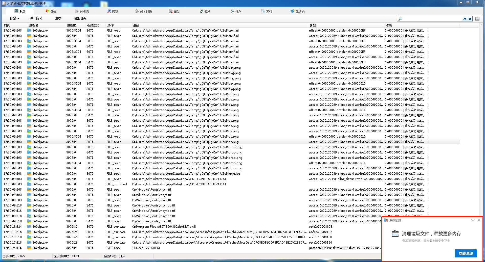Viewport: 485px width, 262px height.
Task: Expand the popup's down-chevron options menu
Action: click(473, 220)
